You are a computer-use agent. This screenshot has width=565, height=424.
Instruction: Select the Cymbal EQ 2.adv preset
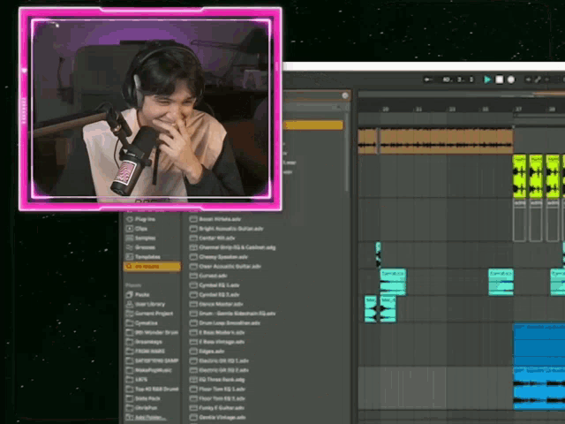tap(215, 294)
